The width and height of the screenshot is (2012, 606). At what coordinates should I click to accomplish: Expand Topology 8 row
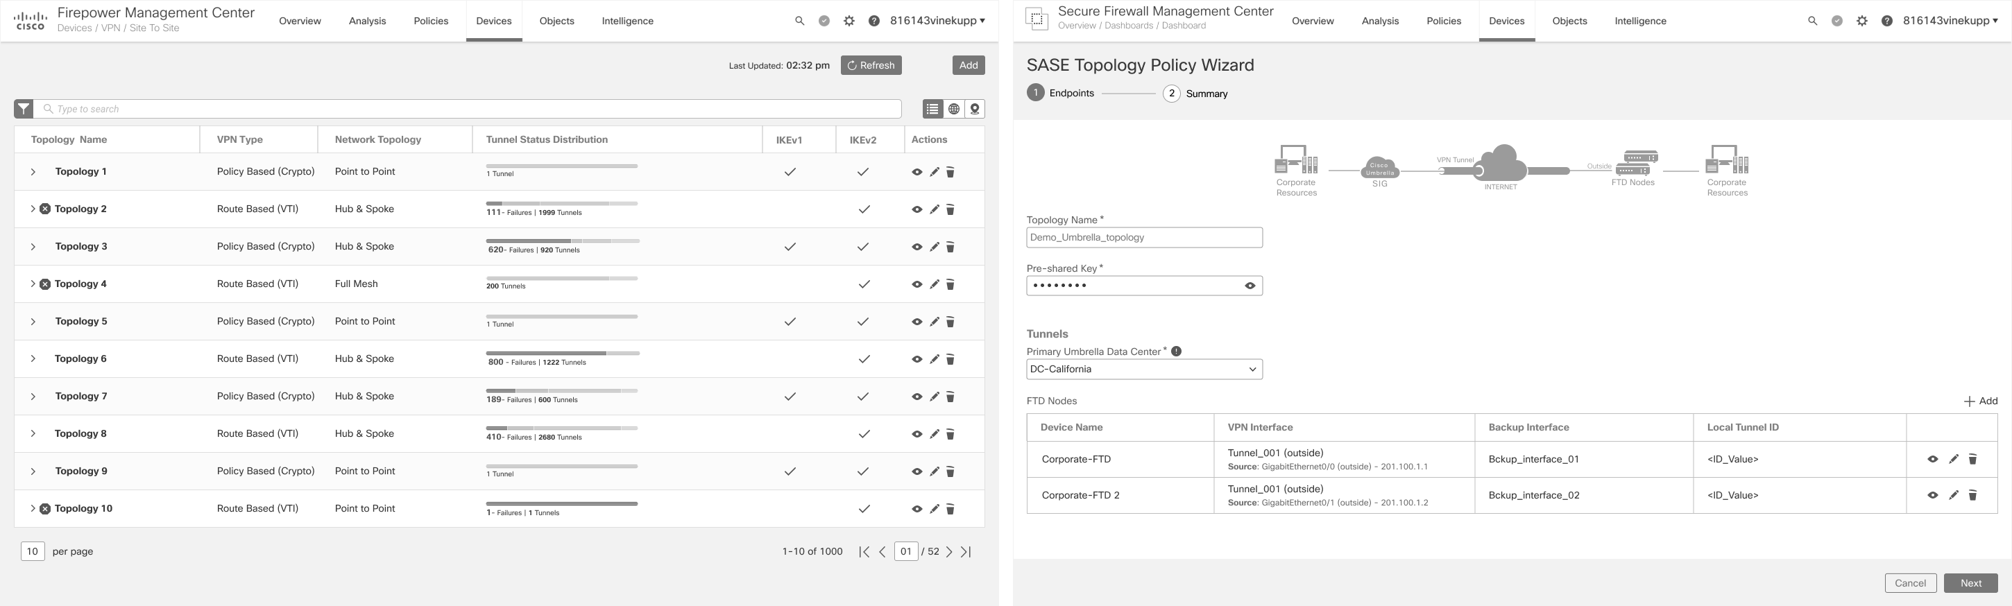pos(33,434)
